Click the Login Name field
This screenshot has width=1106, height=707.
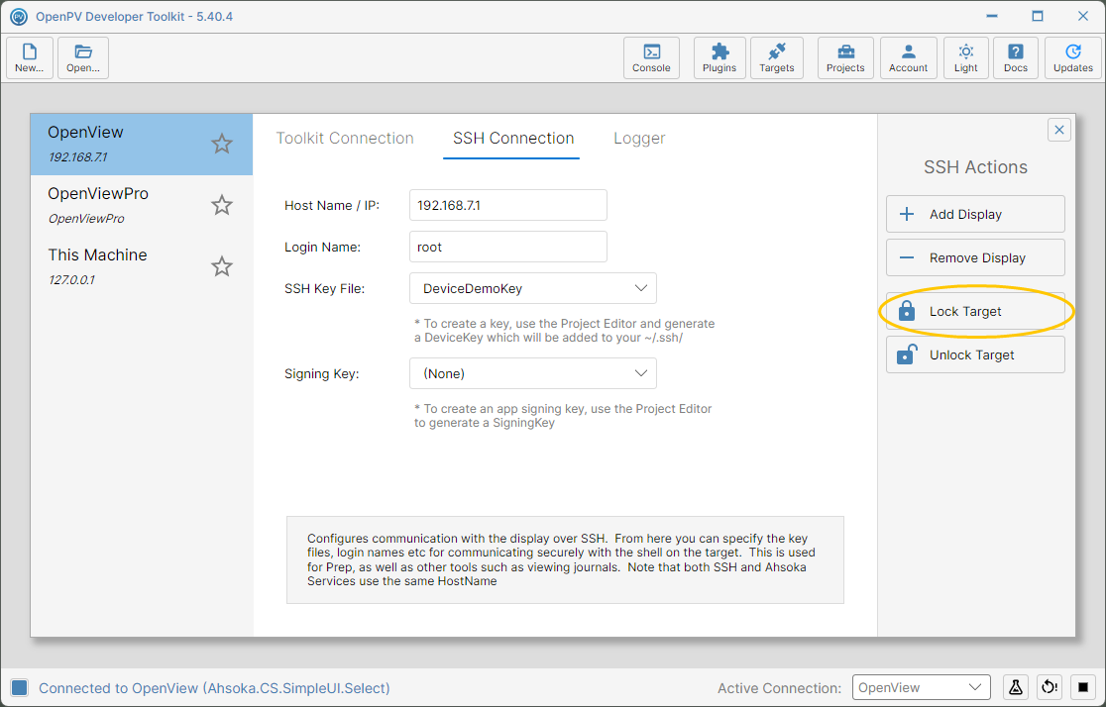(x=507, y=247)
